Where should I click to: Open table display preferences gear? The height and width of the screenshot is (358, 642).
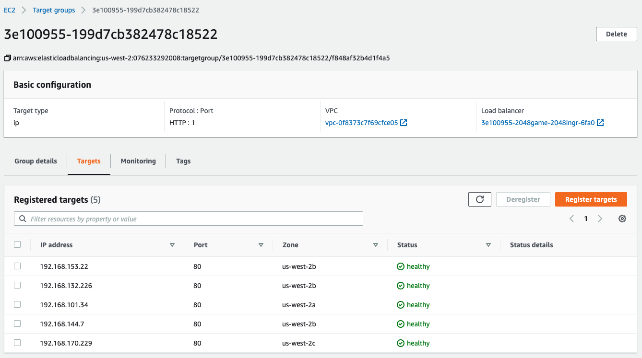[622, 218]
